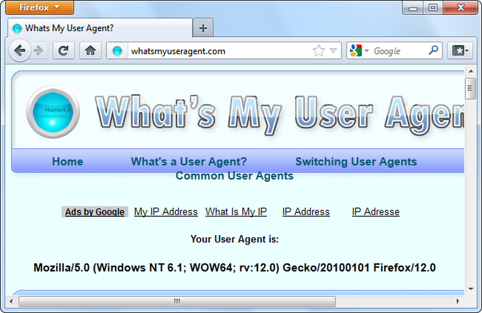Click the Forward arrow navigation button
Screen dimensions: 482x313
pos(39,51)
